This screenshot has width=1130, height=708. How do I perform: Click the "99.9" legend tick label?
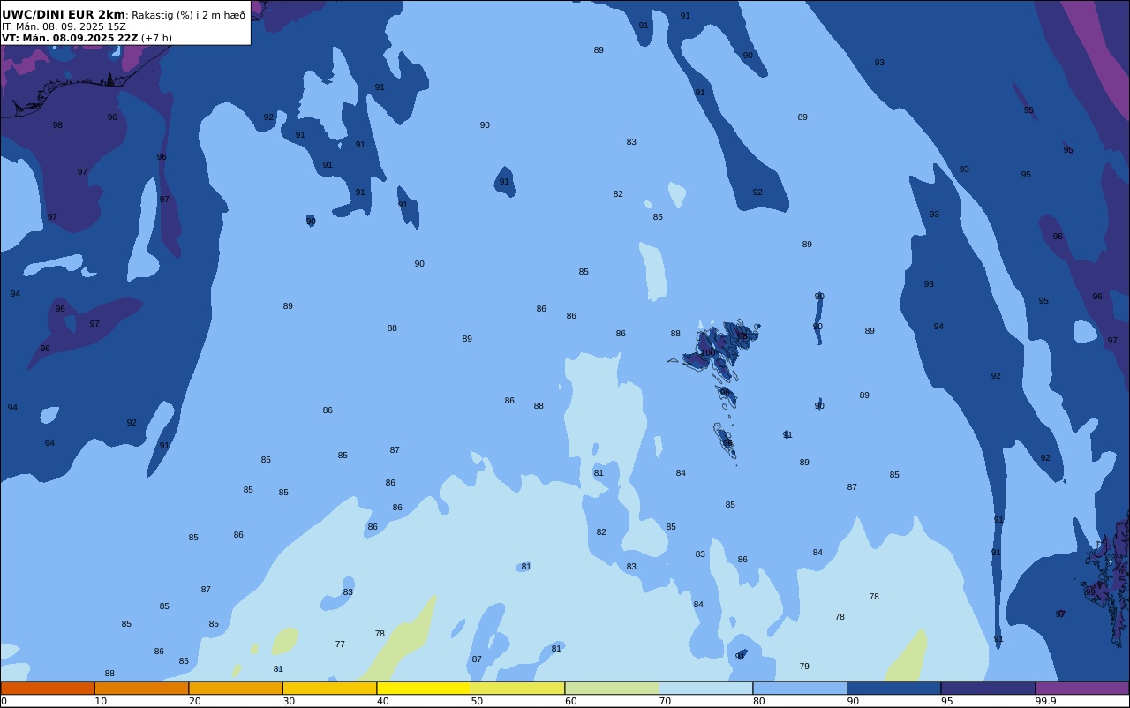1046,701
